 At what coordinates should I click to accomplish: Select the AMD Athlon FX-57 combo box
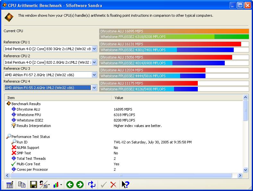50,75
